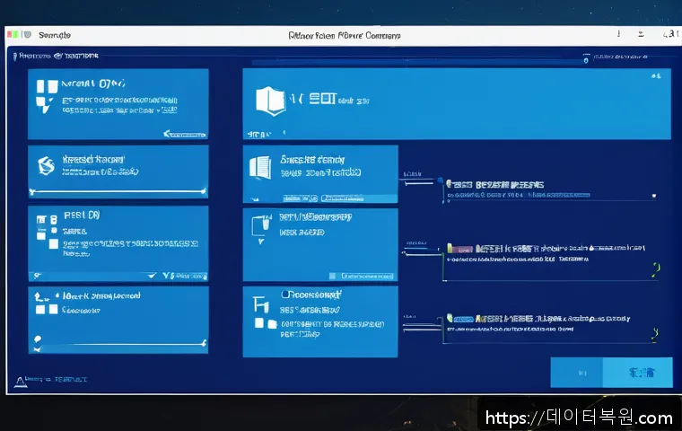Click the small white dot ending the first list row

pyautogui.click(x=653, y=196)
